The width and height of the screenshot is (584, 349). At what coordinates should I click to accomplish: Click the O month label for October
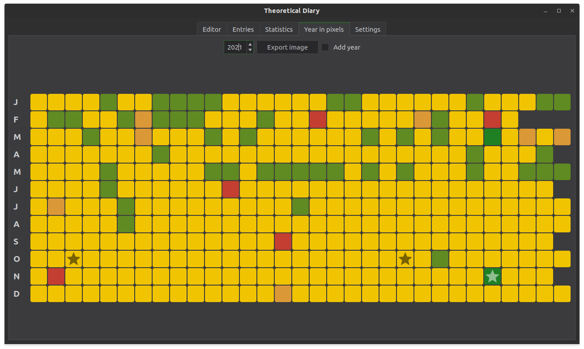17,259
